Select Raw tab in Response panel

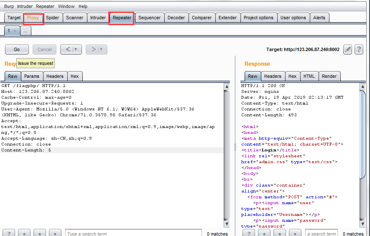(x=253, y=76)
